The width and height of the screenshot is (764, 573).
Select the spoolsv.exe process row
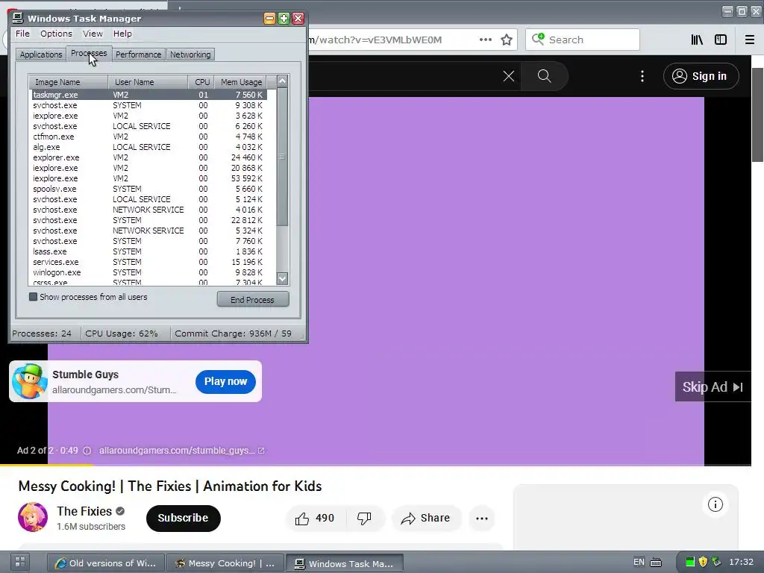pos(149,189)
